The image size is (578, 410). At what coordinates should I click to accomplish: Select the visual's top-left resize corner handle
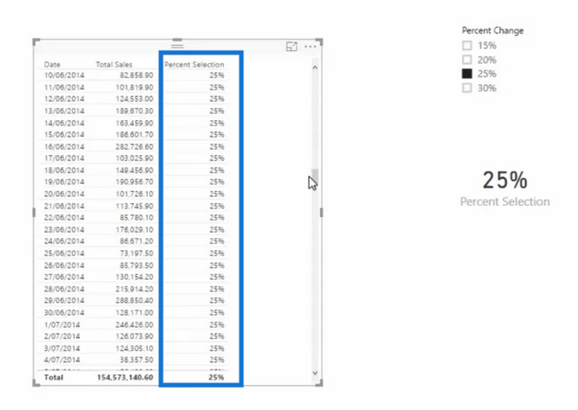tap(36, 42)
